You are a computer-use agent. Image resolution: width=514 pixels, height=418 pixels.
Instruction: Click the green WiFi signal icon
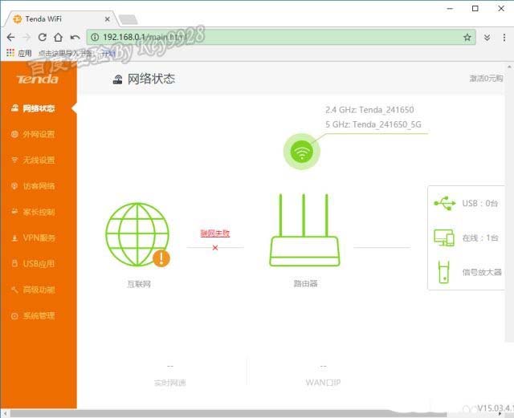(302, 152)
